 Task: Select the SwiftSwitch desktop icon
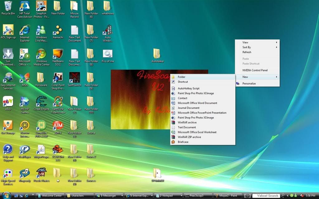coord(74,80)
